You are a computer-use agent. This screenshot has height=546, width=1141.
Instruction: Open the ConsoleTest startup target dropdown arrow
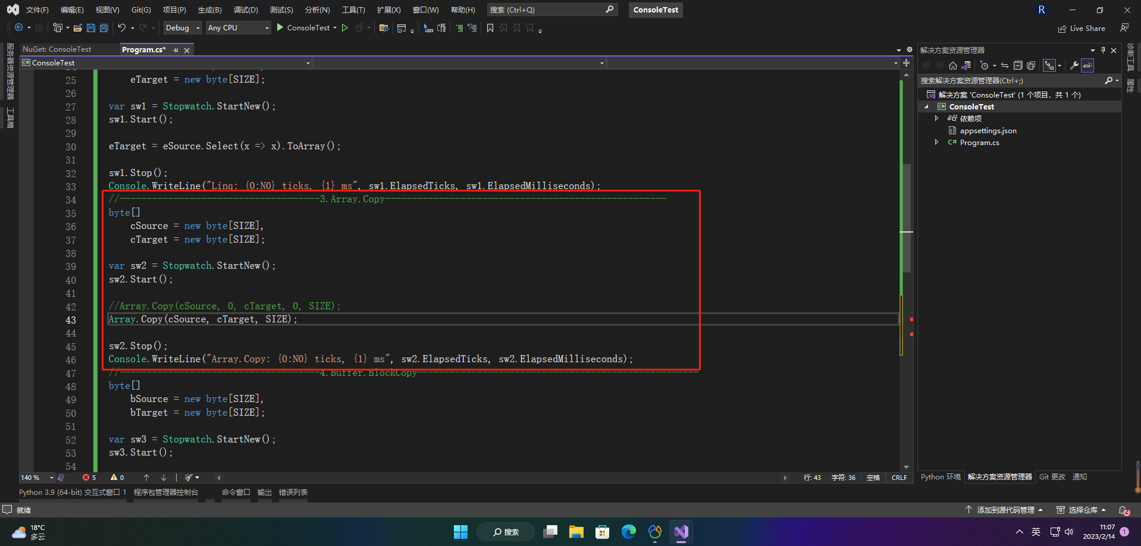point(335,28)
